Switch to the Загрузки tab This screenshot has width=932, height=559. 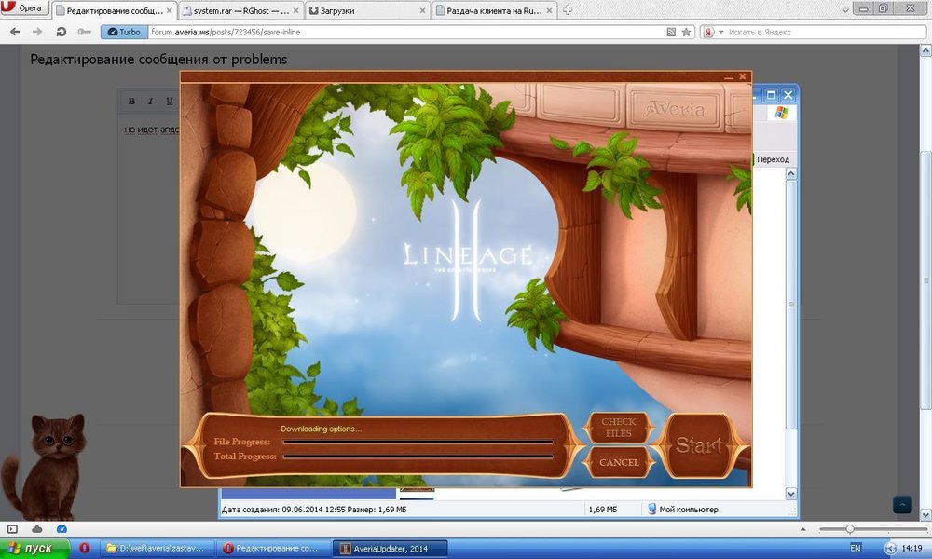(x=367, y=10)
